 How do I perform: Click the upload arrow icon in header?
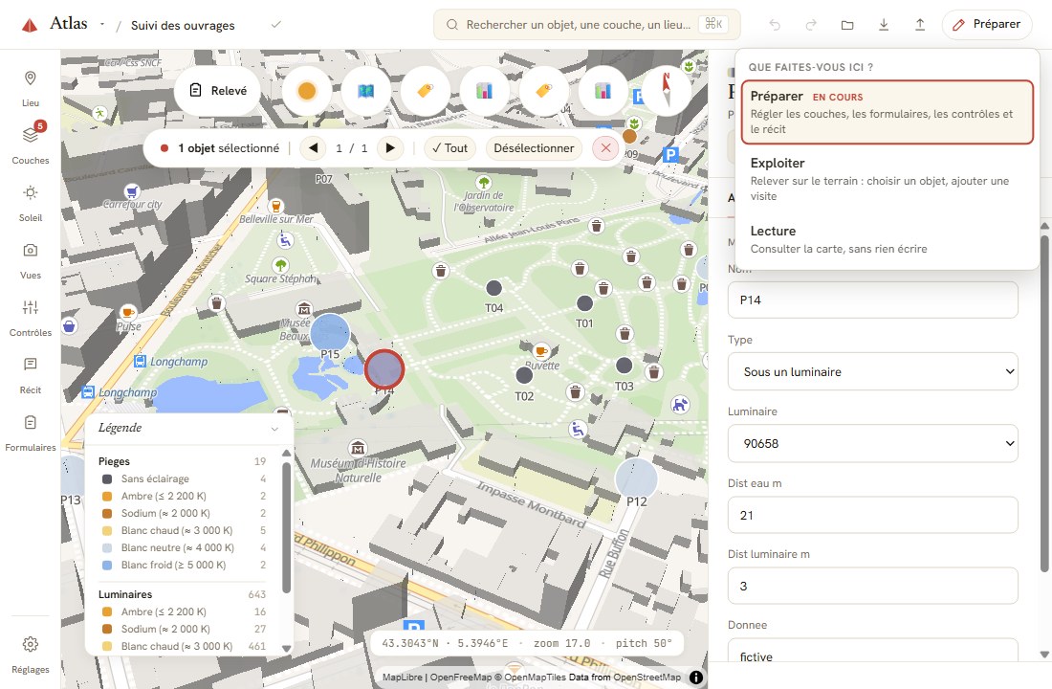pos(920,25)
